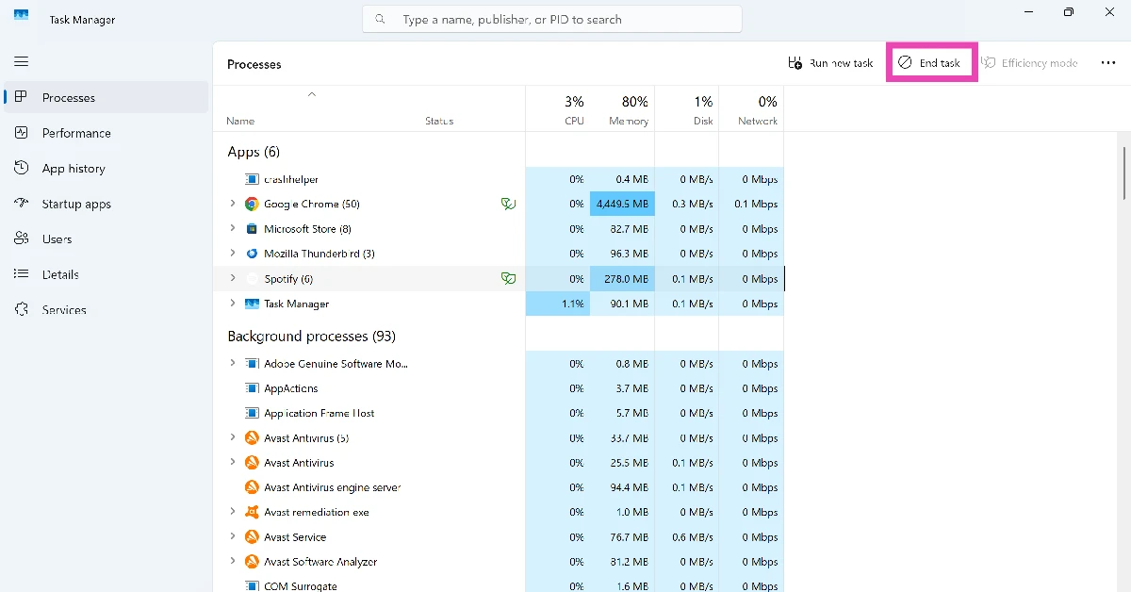Select the Processes page in sidebar

[68, 98]
